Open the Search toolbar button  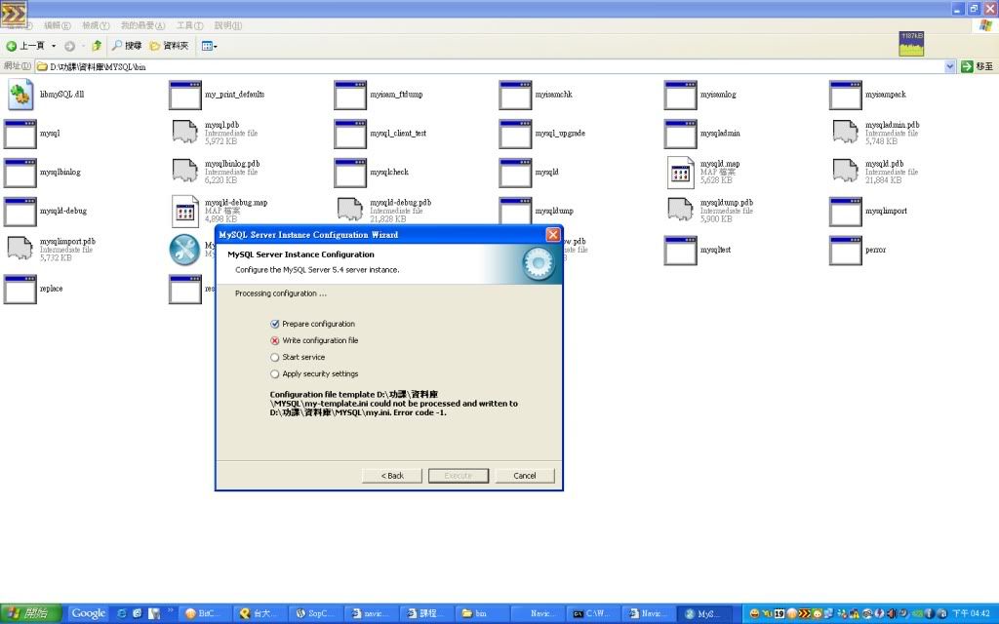pos(127,46)
